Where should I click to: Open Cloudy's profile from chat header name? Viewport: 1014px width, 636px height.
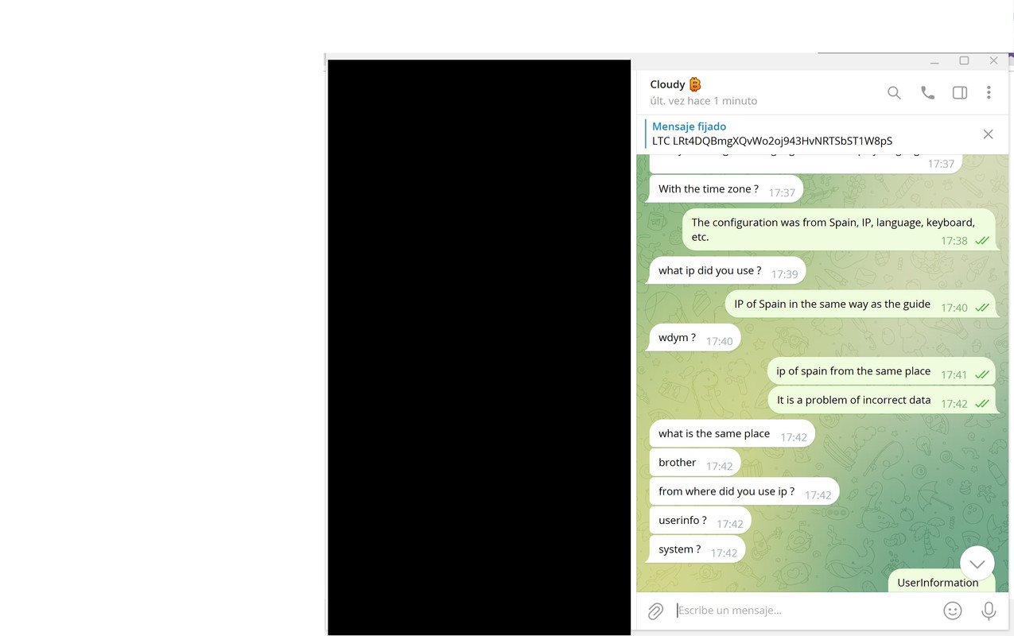tap(667, 84)
